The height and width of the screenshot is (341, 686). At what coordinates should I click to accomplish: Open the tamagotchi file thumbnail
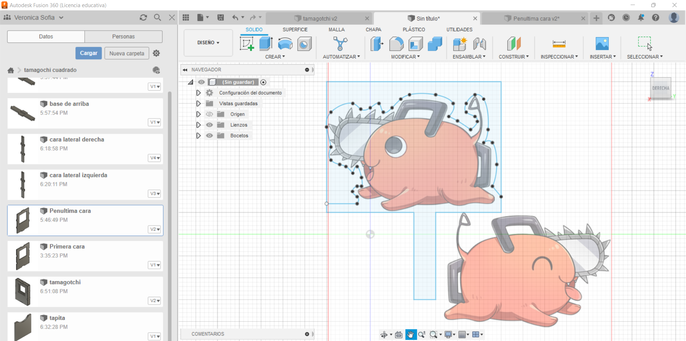[x=23, y=292]
